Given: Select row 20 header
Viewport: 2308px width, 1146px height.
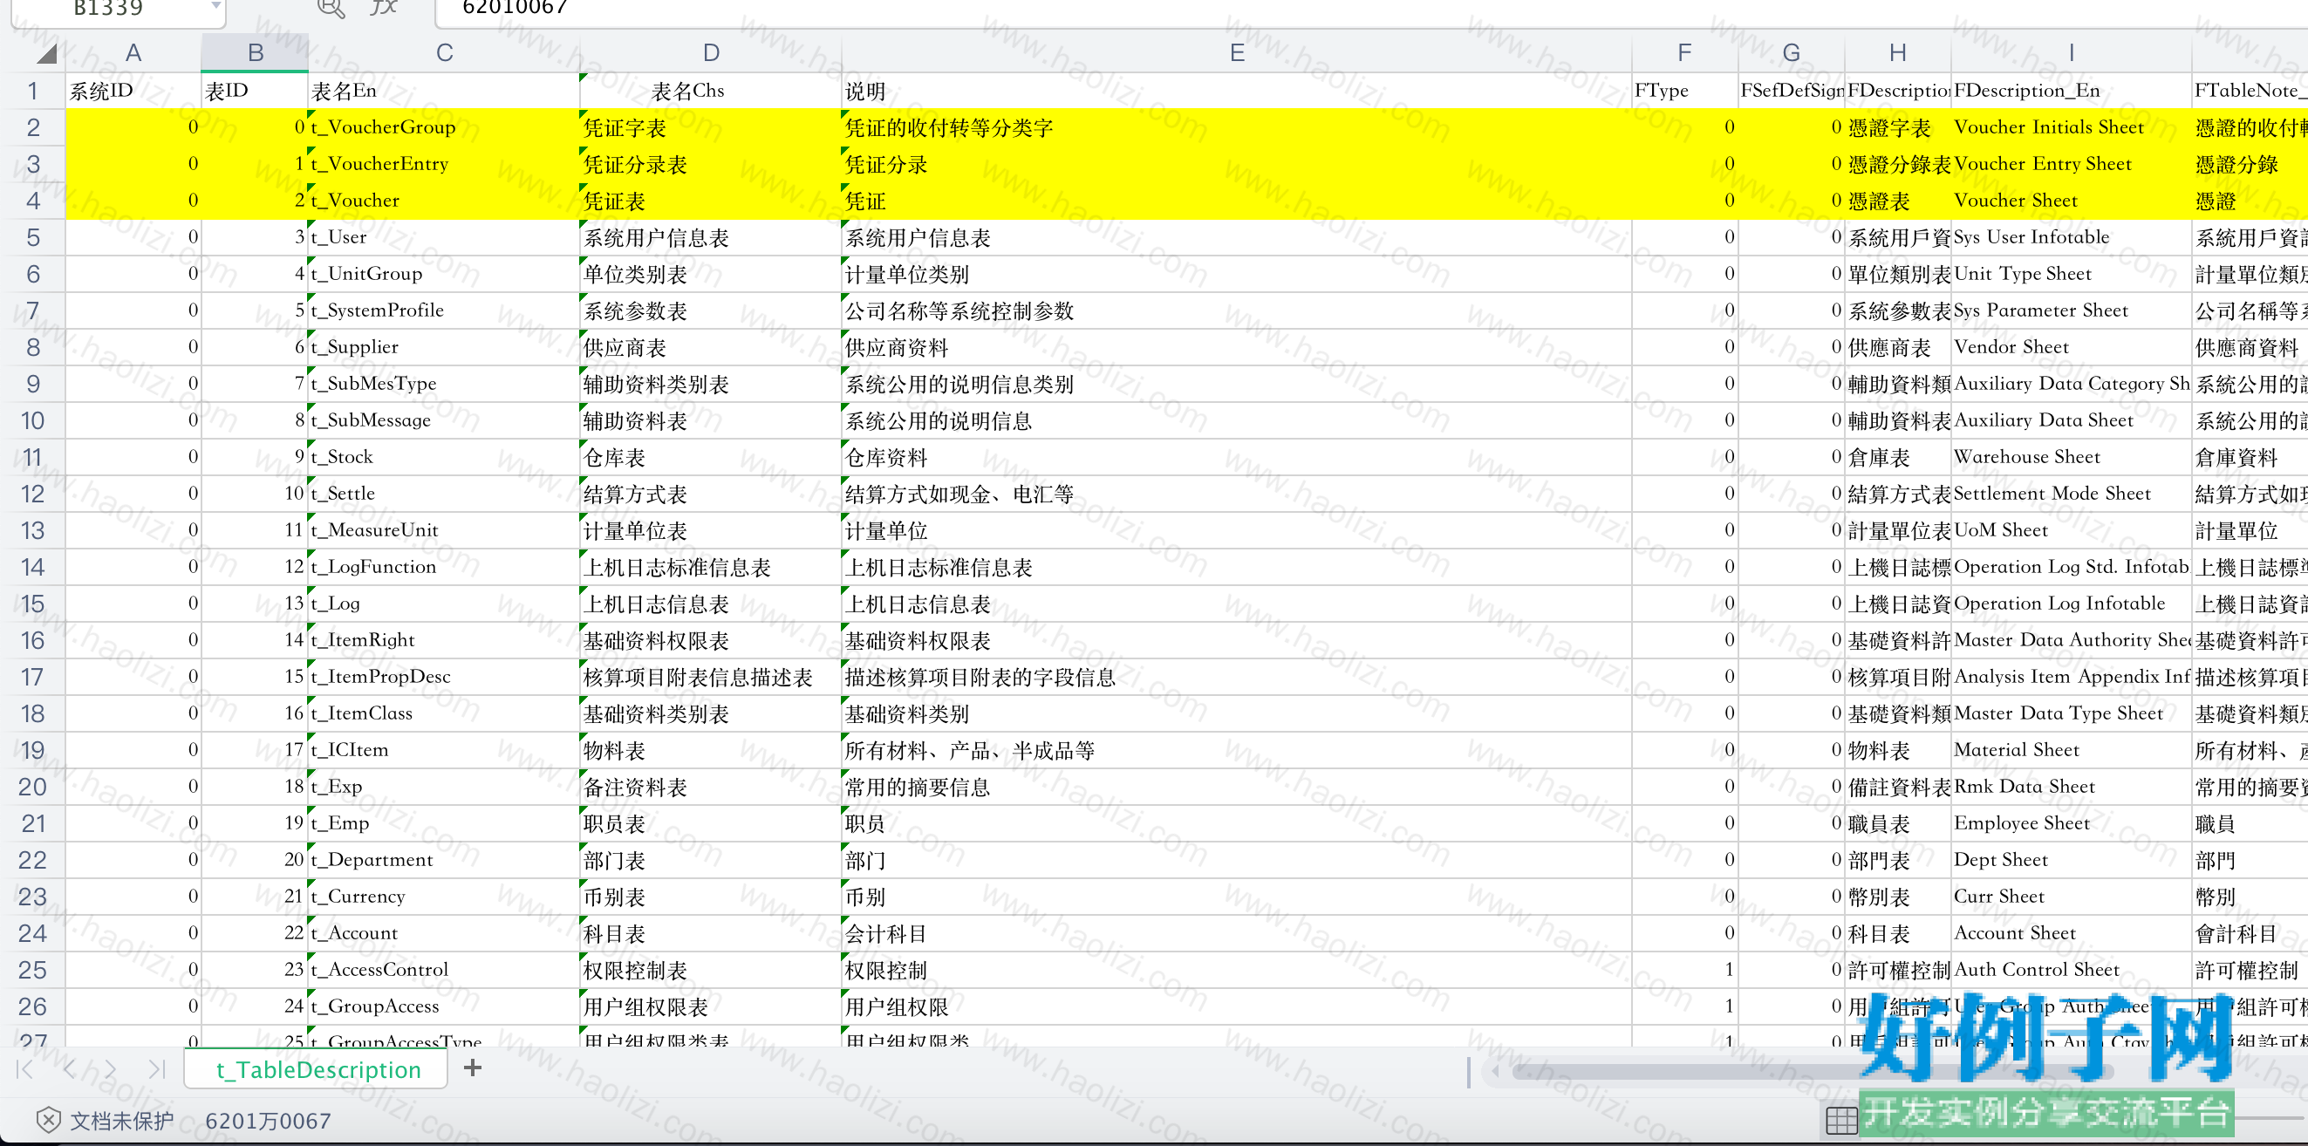Looking at the screenshot, I should point(32,787).
